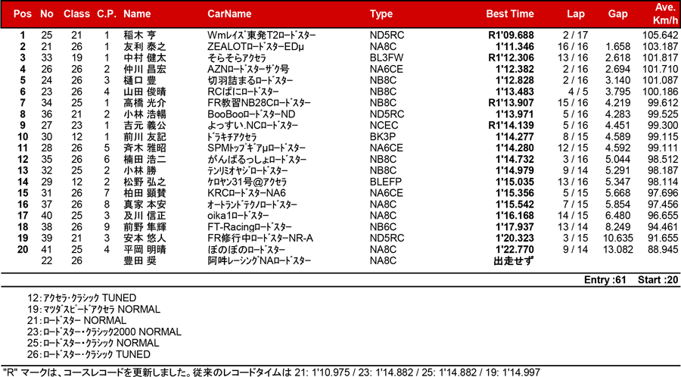The image size is (681, 377).
Task: Select best time 1'16.168
Action: (515, 216)
